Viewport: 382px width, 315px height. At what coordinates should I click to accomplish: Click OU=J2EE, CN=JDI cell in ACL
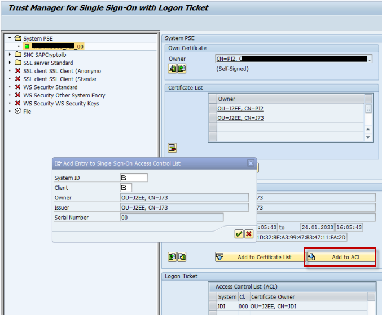click(309, 306)
